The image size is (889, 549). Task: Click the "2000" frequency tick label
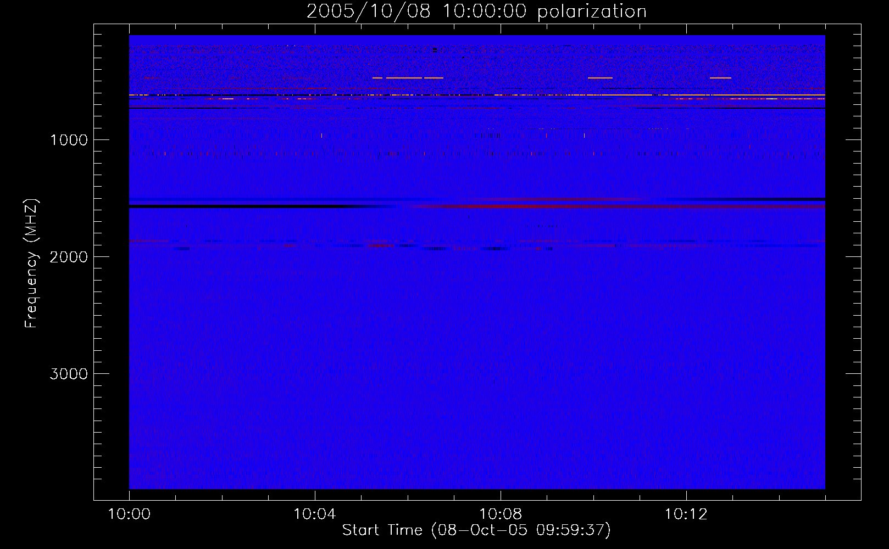click(x=69, y=257)
